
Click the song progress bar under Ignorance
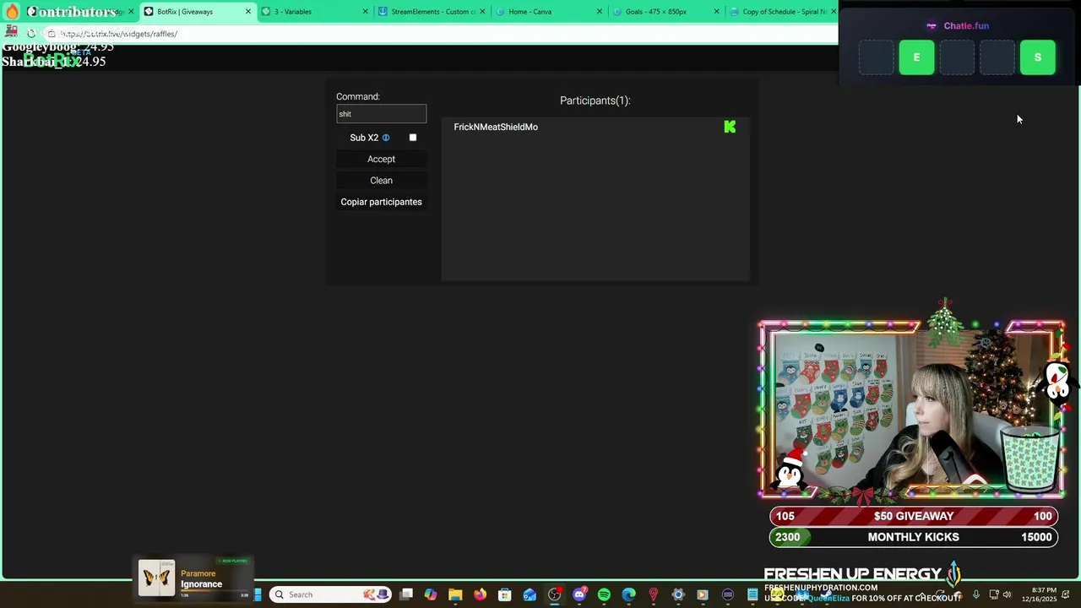click(214, 591)
